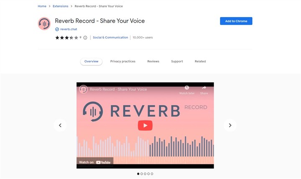Open the Social & Communication category link
This screenshot has height=179, width=301.
tap(110, 38)
